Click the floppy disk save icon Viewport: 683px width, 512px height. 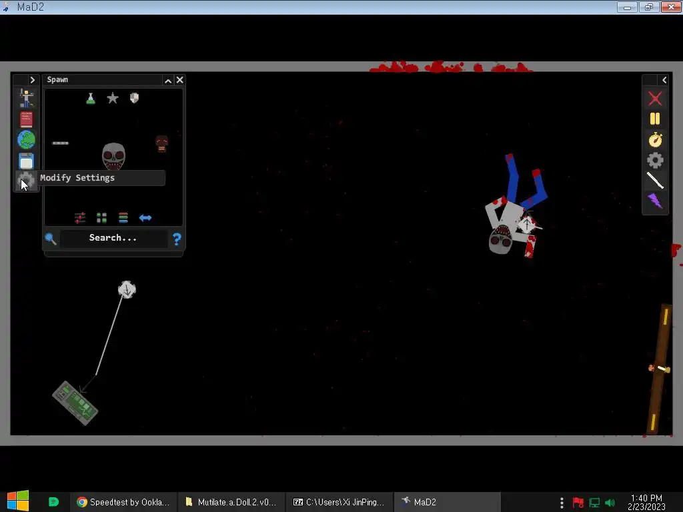click(26, 161)
